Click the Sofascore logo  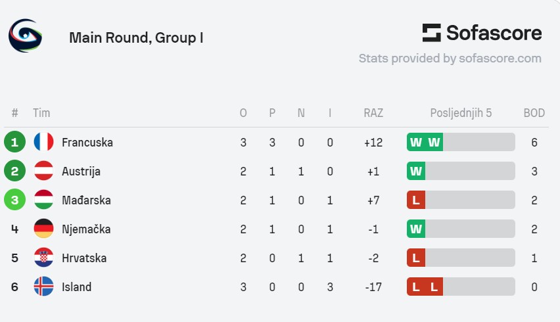(482, 33)
